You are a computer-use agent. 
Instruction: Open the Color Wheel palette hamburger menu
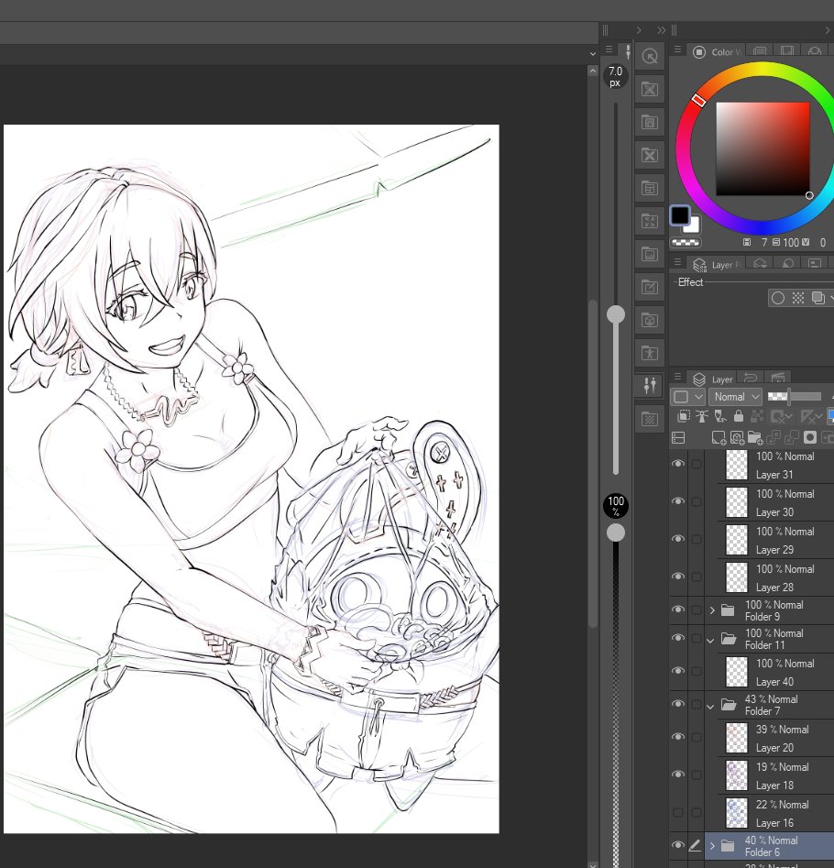click(677, 49)
